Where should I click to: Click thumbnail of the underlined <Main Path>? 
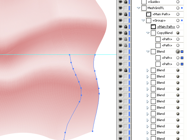[153, 27]
